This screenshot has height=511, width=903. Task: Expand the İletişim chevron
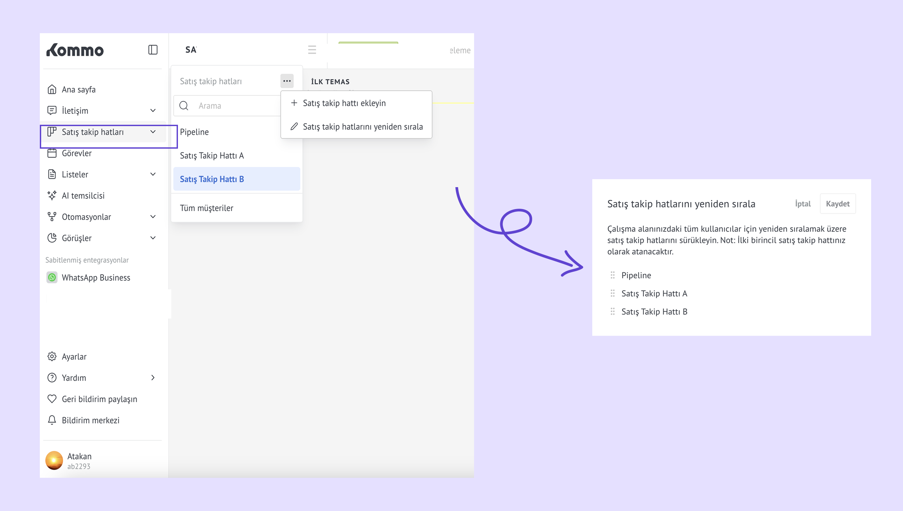153,110
